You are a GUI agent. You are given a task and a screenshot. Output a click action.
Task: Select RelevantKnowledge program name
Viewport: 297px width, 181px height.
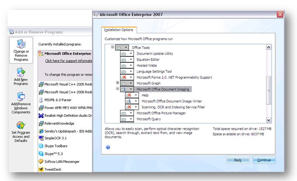(x=59, y=123)
